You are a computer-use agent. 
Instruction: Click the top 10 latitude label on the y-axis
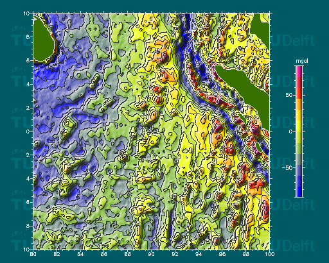click(x=26, y=13)
